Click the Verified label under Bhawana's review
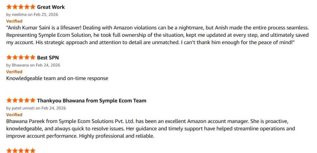Image resolution: width=317 pixels, height=153 pixels. (x=14, y=72)
